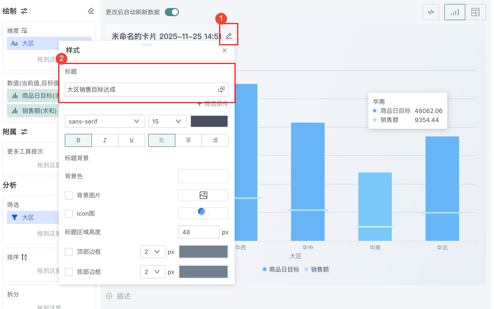This screenshot has width=494, height=309.
Task: Enable the 顶部边框 checkbox
Action: 69,252
